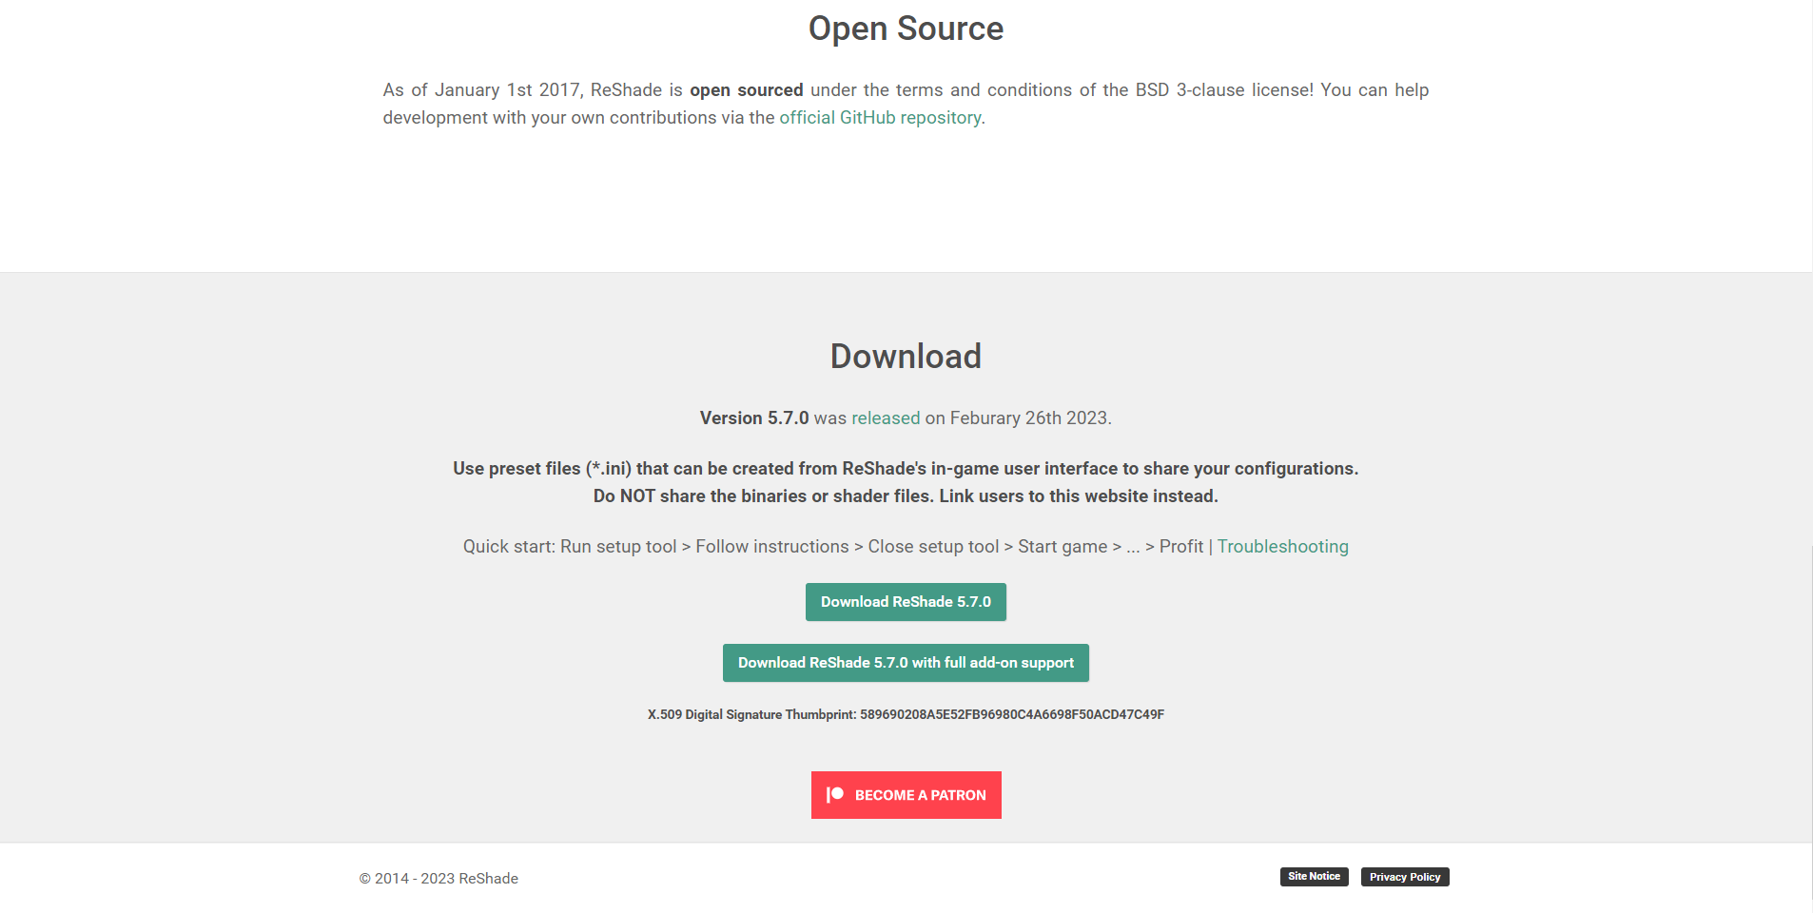Open the Privacy Policy page
The height and width of the screenshot is (913, 1813).
1405,877
